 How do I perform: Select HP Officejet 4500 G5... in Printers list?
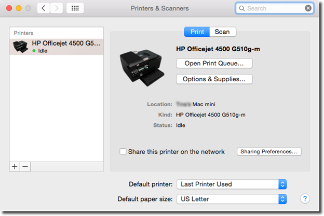[57, 47]
